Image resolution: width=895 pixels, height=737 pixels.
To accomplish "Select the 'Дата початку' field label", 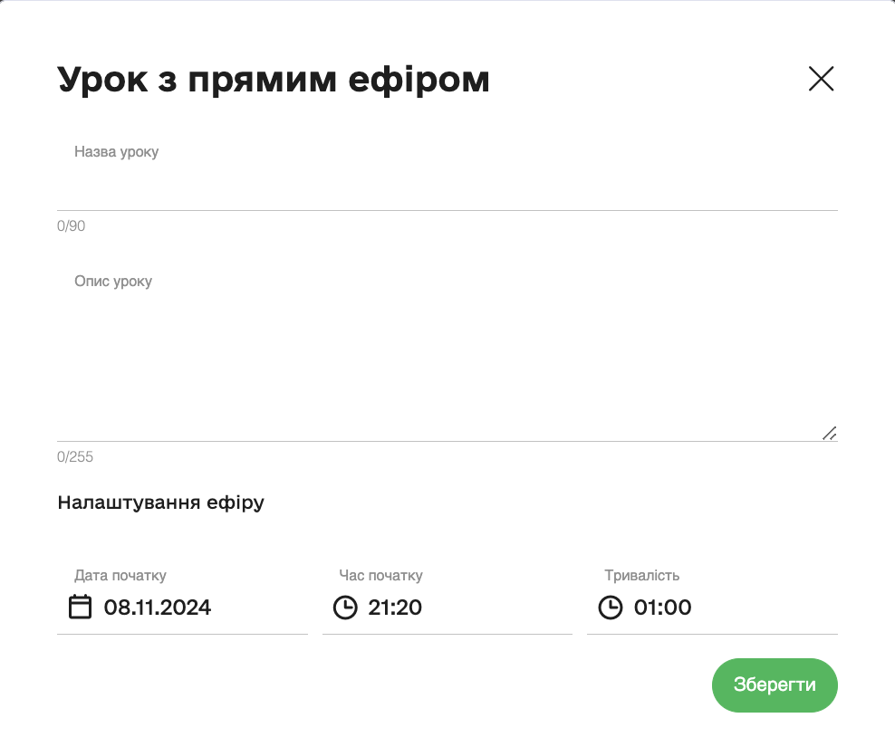I will click(120, 576).
